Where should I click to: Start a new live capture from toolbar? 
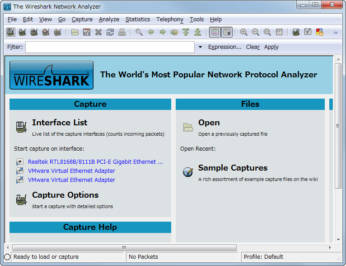(x=34, y=32)
